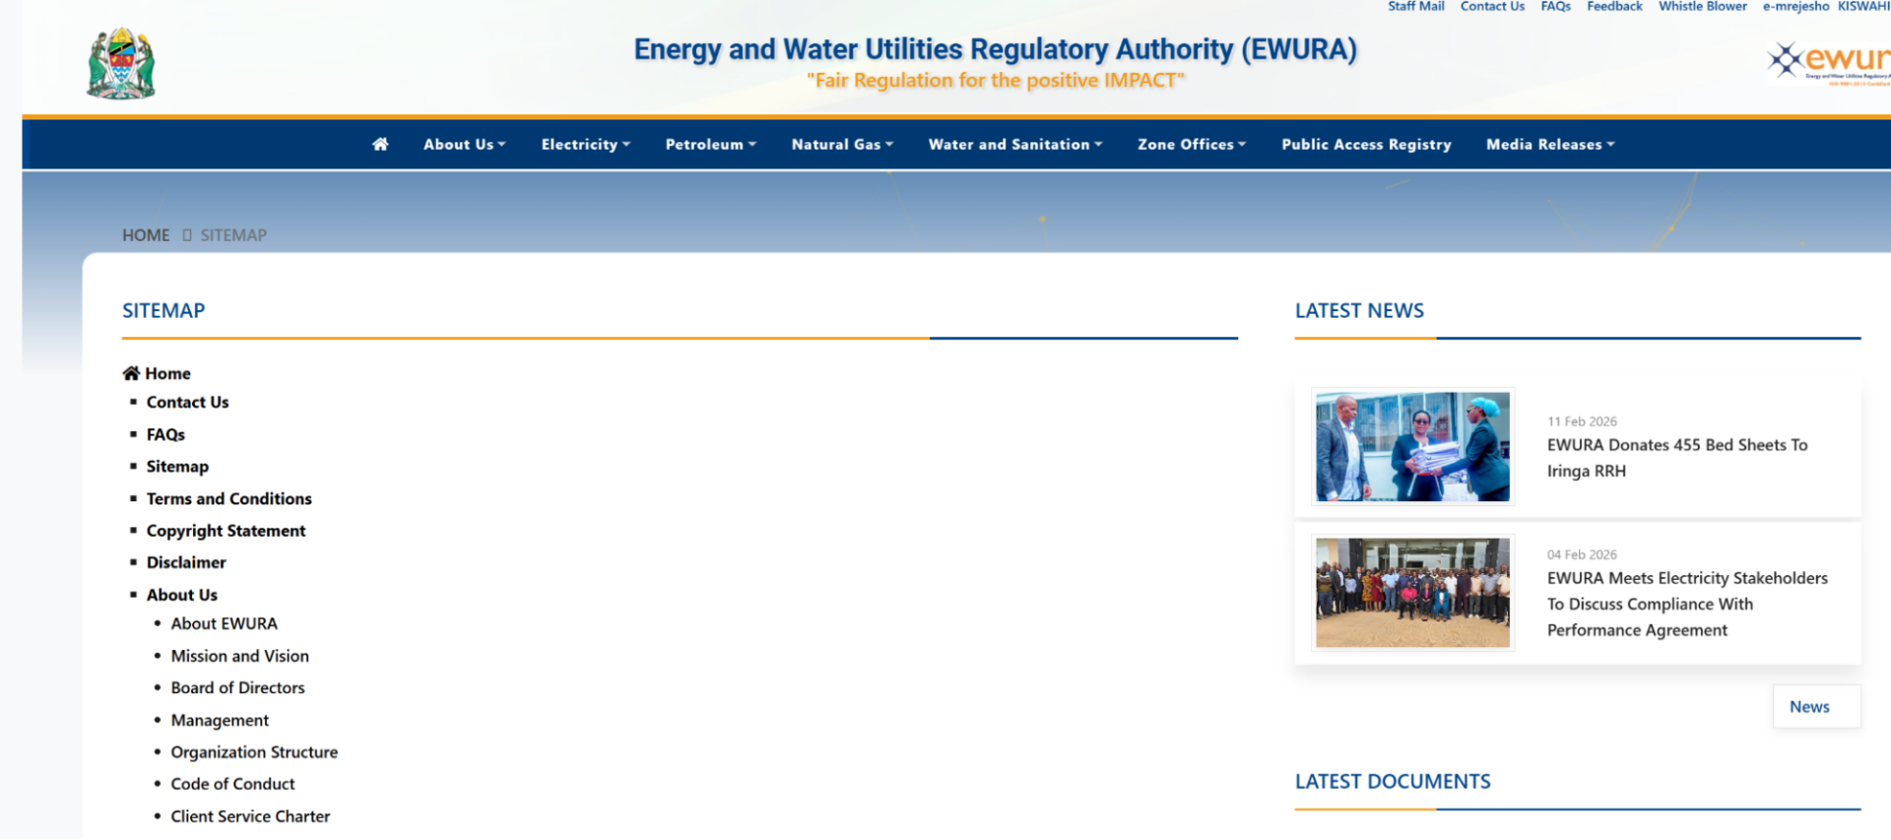
Task: Expand the Petroleum navigation dropdown
Action: click(710, 145)
